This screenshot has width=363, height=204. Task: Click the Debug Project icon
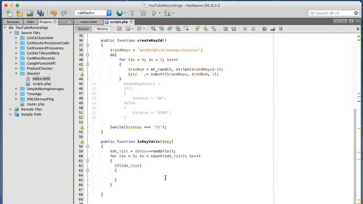point(167,13)
